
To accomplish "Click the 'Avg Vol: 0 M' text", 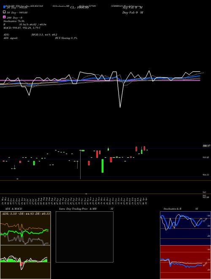I will click(x=133, y=8).
